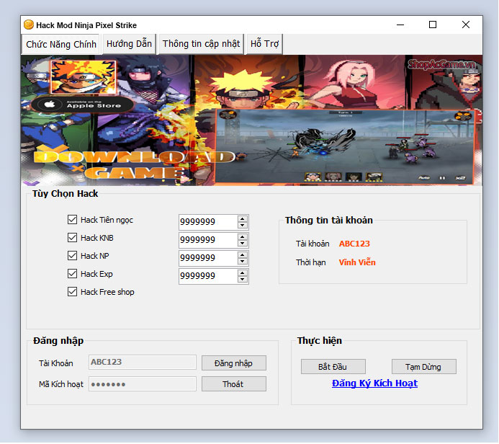The width and height of the screenshot is (499, 444).
Task: Decrease the Hack NP value with down arrow
Action: coord(243,261)
